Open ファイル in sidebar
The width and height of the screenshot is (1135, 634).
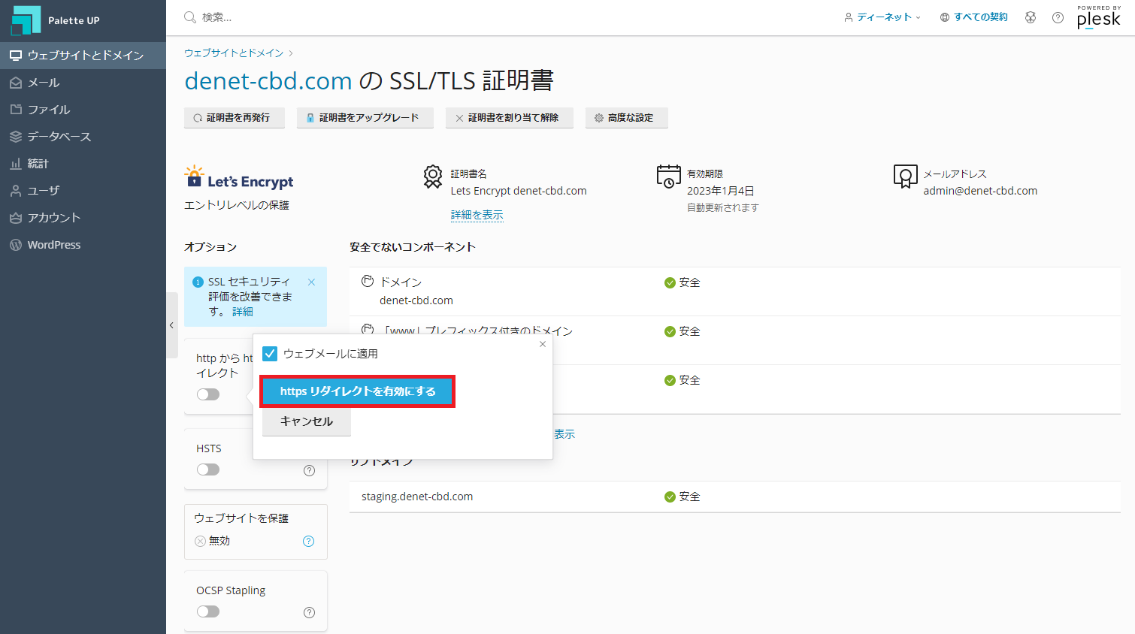[83, 110]
